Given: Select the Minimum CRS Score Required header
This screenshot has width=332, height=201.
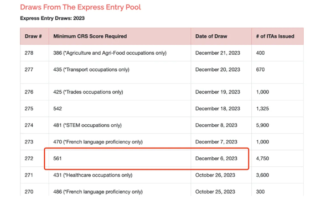Looking at the screenshot, I should [90, 36].
